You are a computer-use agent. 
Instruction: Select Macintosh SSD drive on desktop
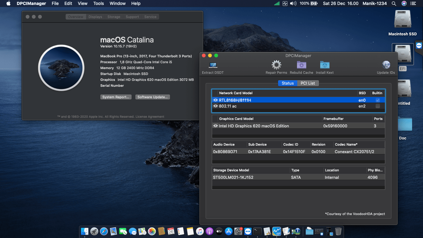(x=403, y=19)
